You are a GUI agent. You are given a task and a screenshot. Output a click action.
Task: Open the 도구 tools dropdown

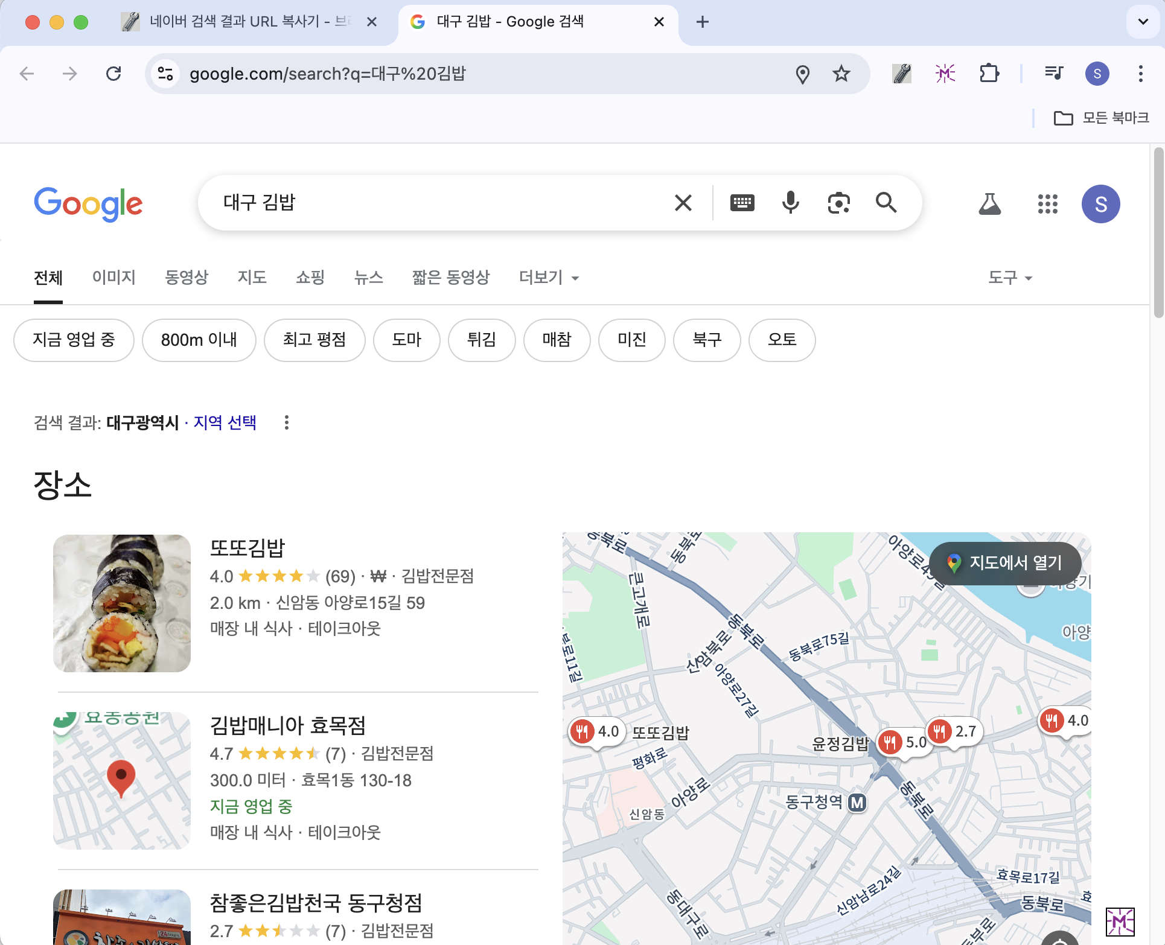point(1010,278)
